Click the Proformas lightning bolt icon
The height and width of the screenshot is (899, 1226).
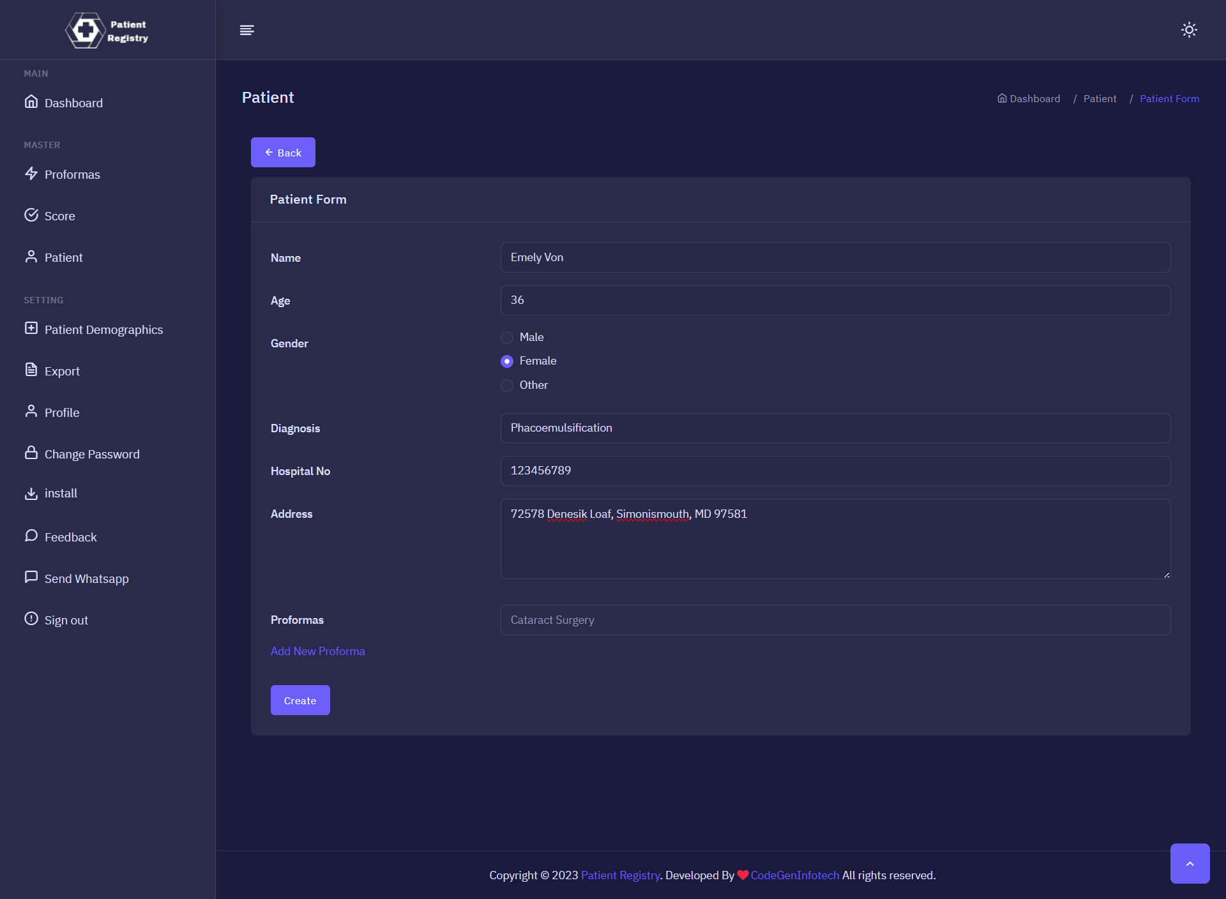(31, 174)
